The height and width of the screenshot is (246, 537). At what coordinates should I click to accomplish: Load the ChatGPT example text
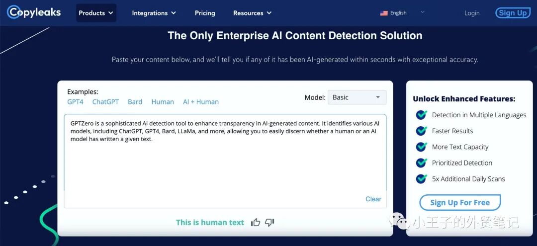pyautogui.click(x=105, y=101)
